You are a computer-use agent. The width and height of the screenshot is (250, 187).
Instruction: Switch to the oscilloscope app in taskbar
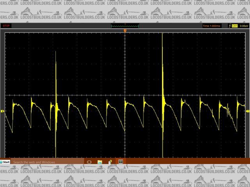[x=121, y=162]
